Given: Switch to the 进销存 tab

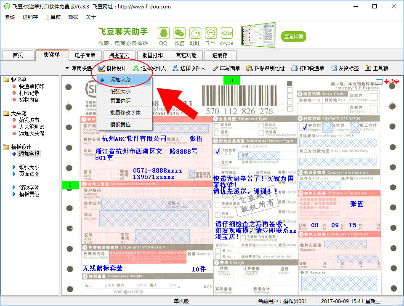Looking at the screenshot, I should 220,55.
